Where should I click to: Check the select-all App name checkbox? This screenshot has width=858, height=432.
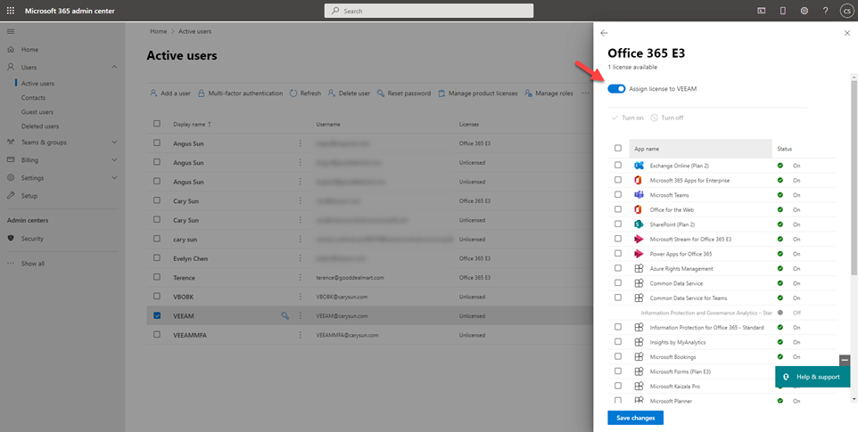(x=618, y=148)
